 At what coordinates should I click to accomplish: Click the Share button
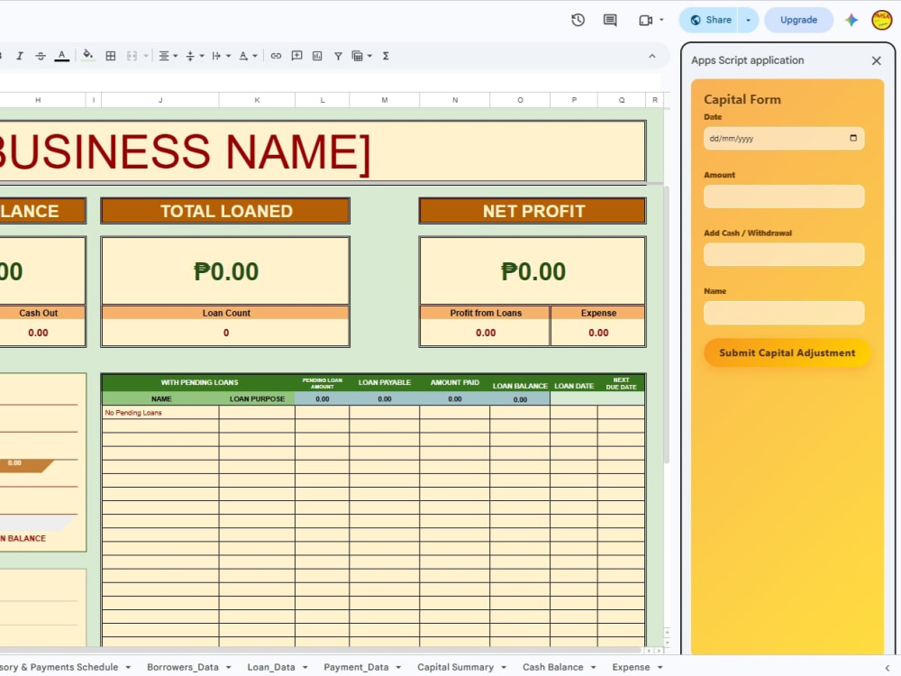[x=711, y=20]
